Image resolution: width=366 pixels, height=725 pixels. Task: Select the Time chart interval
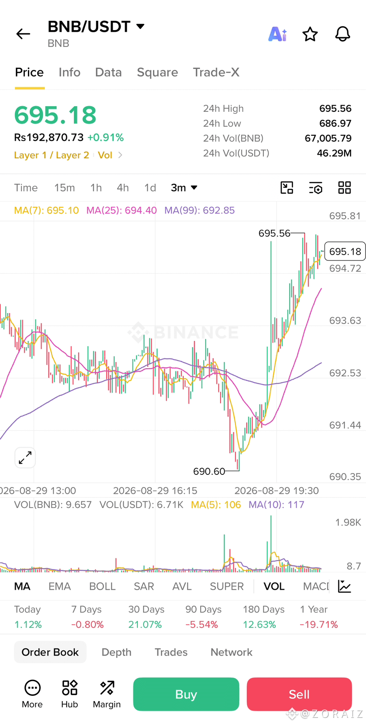point(26,188)
